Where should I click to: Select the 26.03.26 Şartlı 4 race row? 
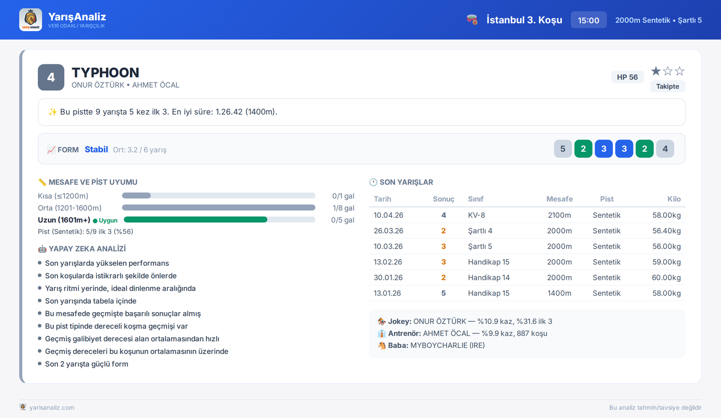[527, 231]
